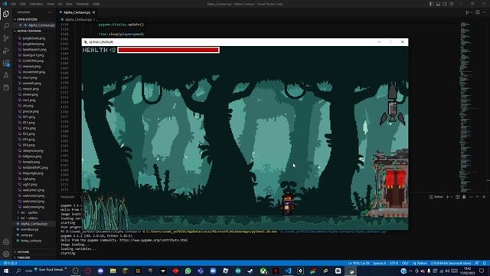The height and width of the screenshot is (276, 490).
Task: Go to line via Ln, Col status item
Action: [x=359, y=263]
